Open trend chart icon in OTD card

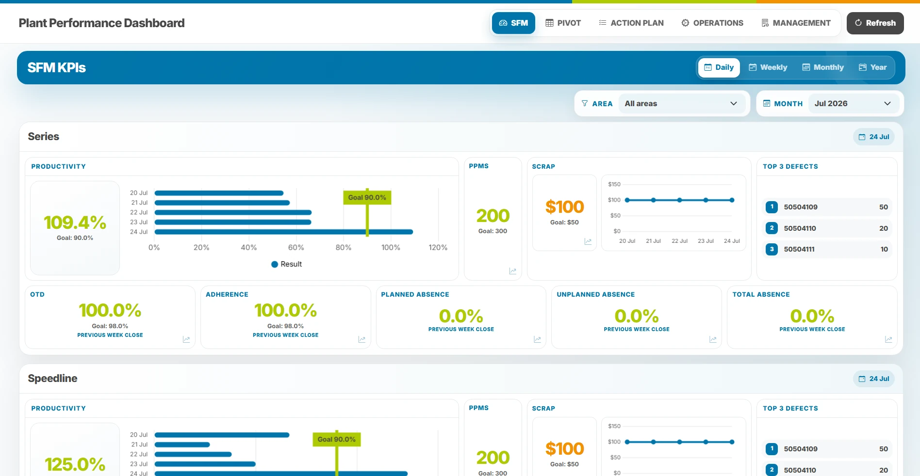point(186,339)
